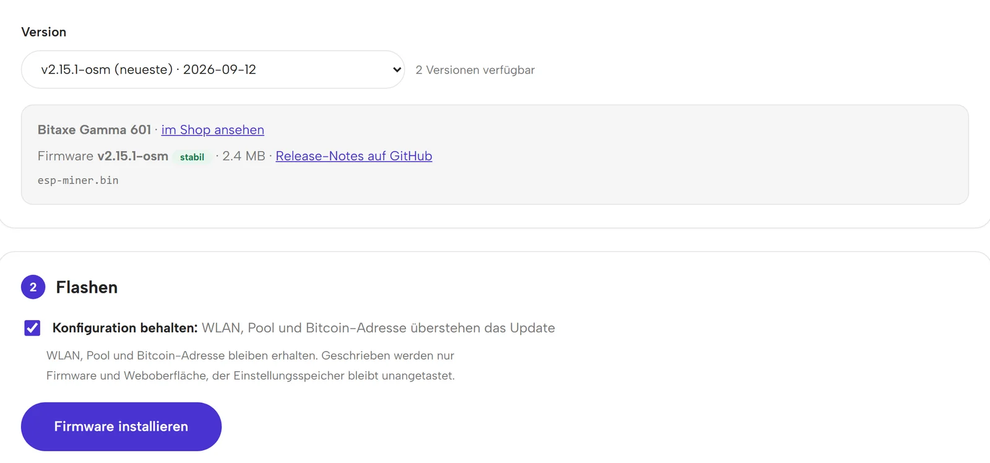Click the Flashen section heading

(x=87, y=287)
